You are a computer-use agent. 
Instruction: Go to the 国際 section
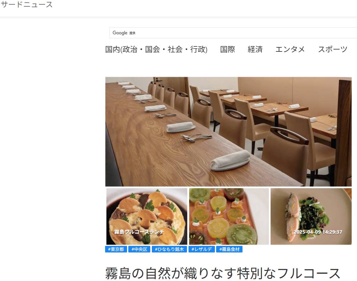pyautogui.click(x=227, y=49)
